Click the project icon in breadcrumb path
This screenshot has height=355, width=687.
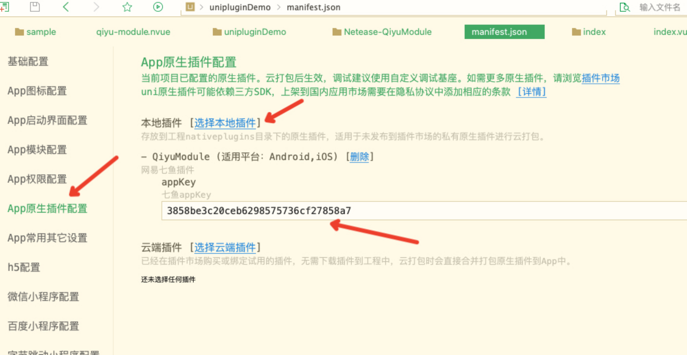pos(190,7)
